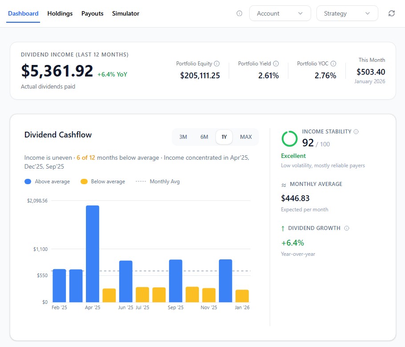Go to the Holdings tab
Image resolution: width=405 pixels, height=347 pixels.
[60, 13]
